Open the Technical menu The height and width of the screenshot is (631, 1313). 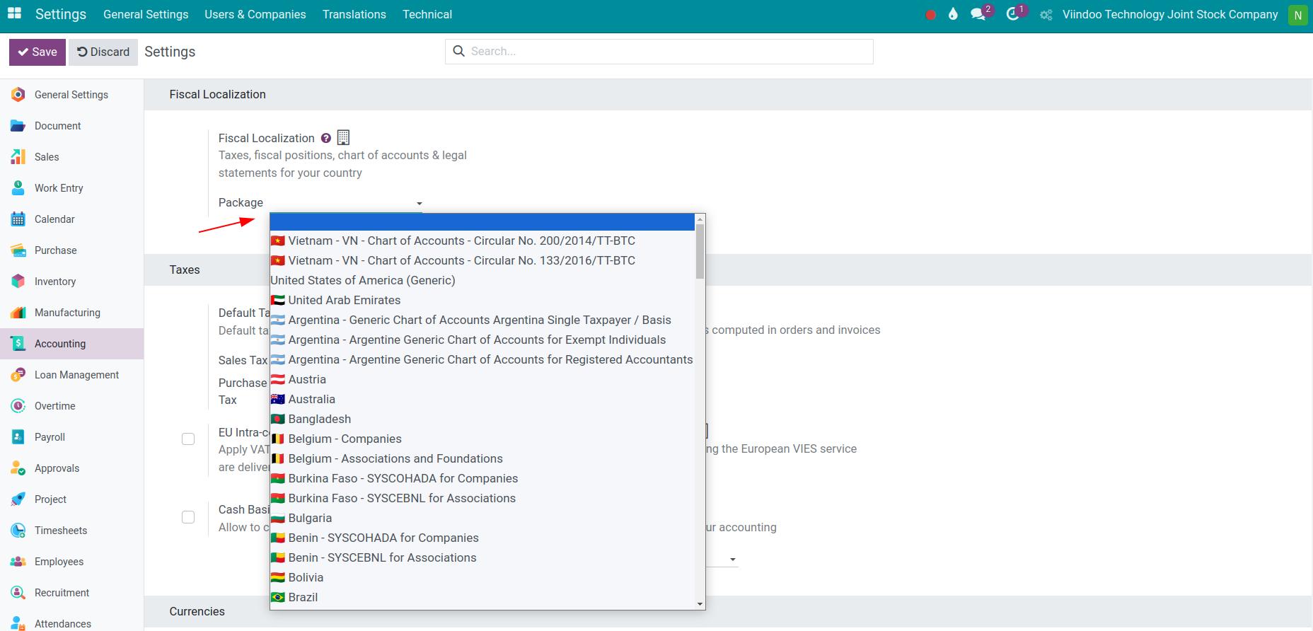[427, 14]
